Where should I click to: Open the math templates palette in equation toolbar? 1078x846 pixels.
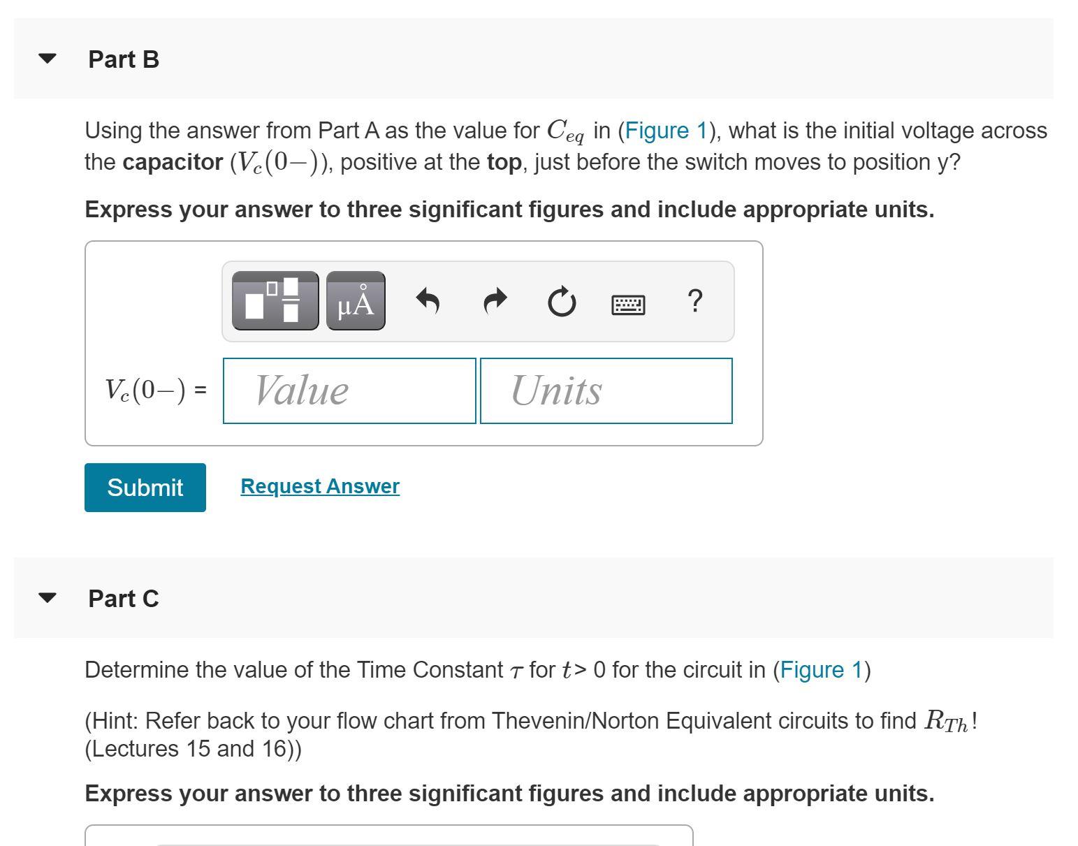[x=275, y=302]
